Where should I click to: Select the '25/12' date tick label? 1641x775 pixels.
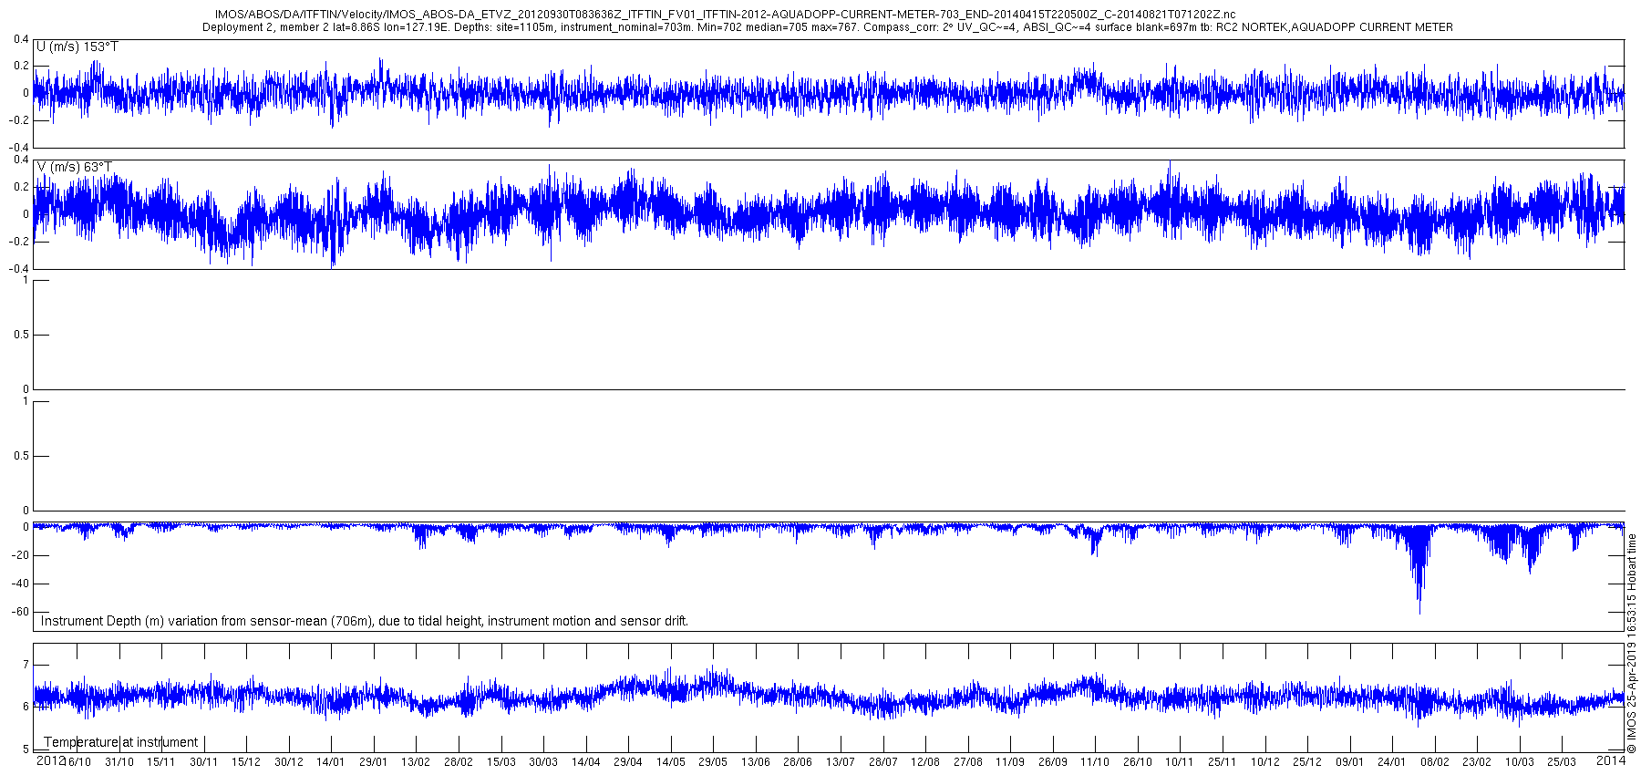click(x=1307, y=762)
